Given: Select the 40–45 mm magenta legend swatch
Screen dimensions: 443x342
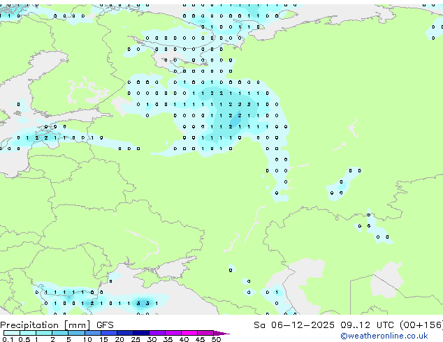Looking at the screenshot, I should pos(189,333).
